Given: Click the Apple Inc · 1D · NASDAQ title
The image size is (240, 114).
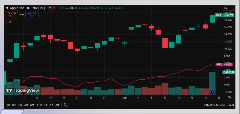Looking at the screenshot, I should (27, 8).
